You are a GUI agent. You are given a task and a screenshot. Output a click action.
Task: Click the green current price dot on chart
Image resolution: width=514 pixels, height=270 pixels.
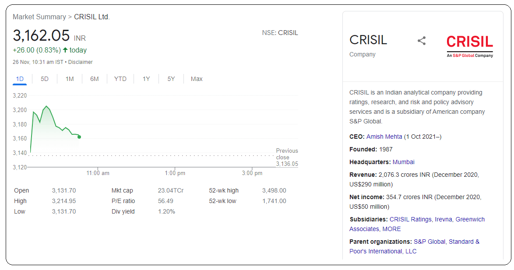click(x=79, y=137)
